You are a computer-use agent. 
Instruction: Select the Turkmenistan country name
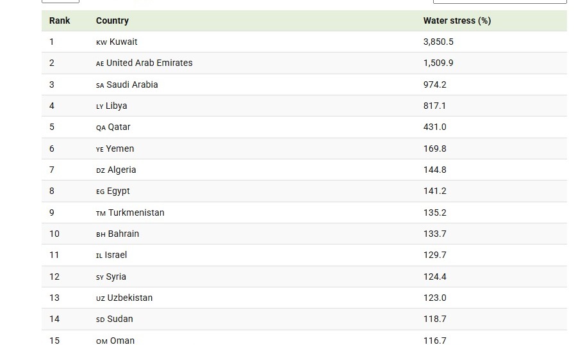point(136,213)
